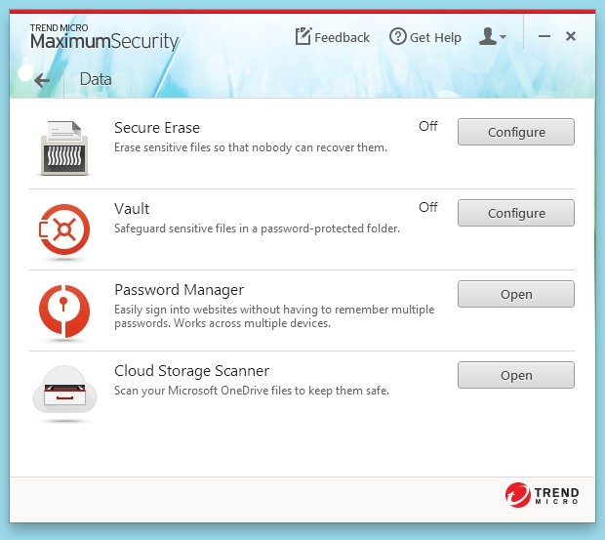Minimize the Maximum Security window
This screenshot has width=605, height=540.
click(x=544, y=36)
